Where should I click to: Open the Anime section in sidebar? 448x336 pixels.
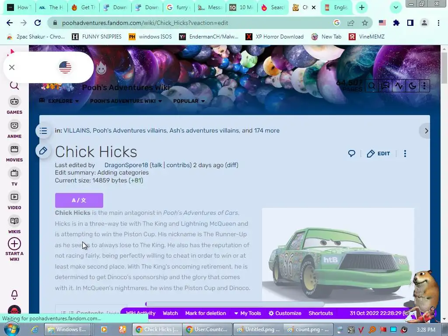14,129
